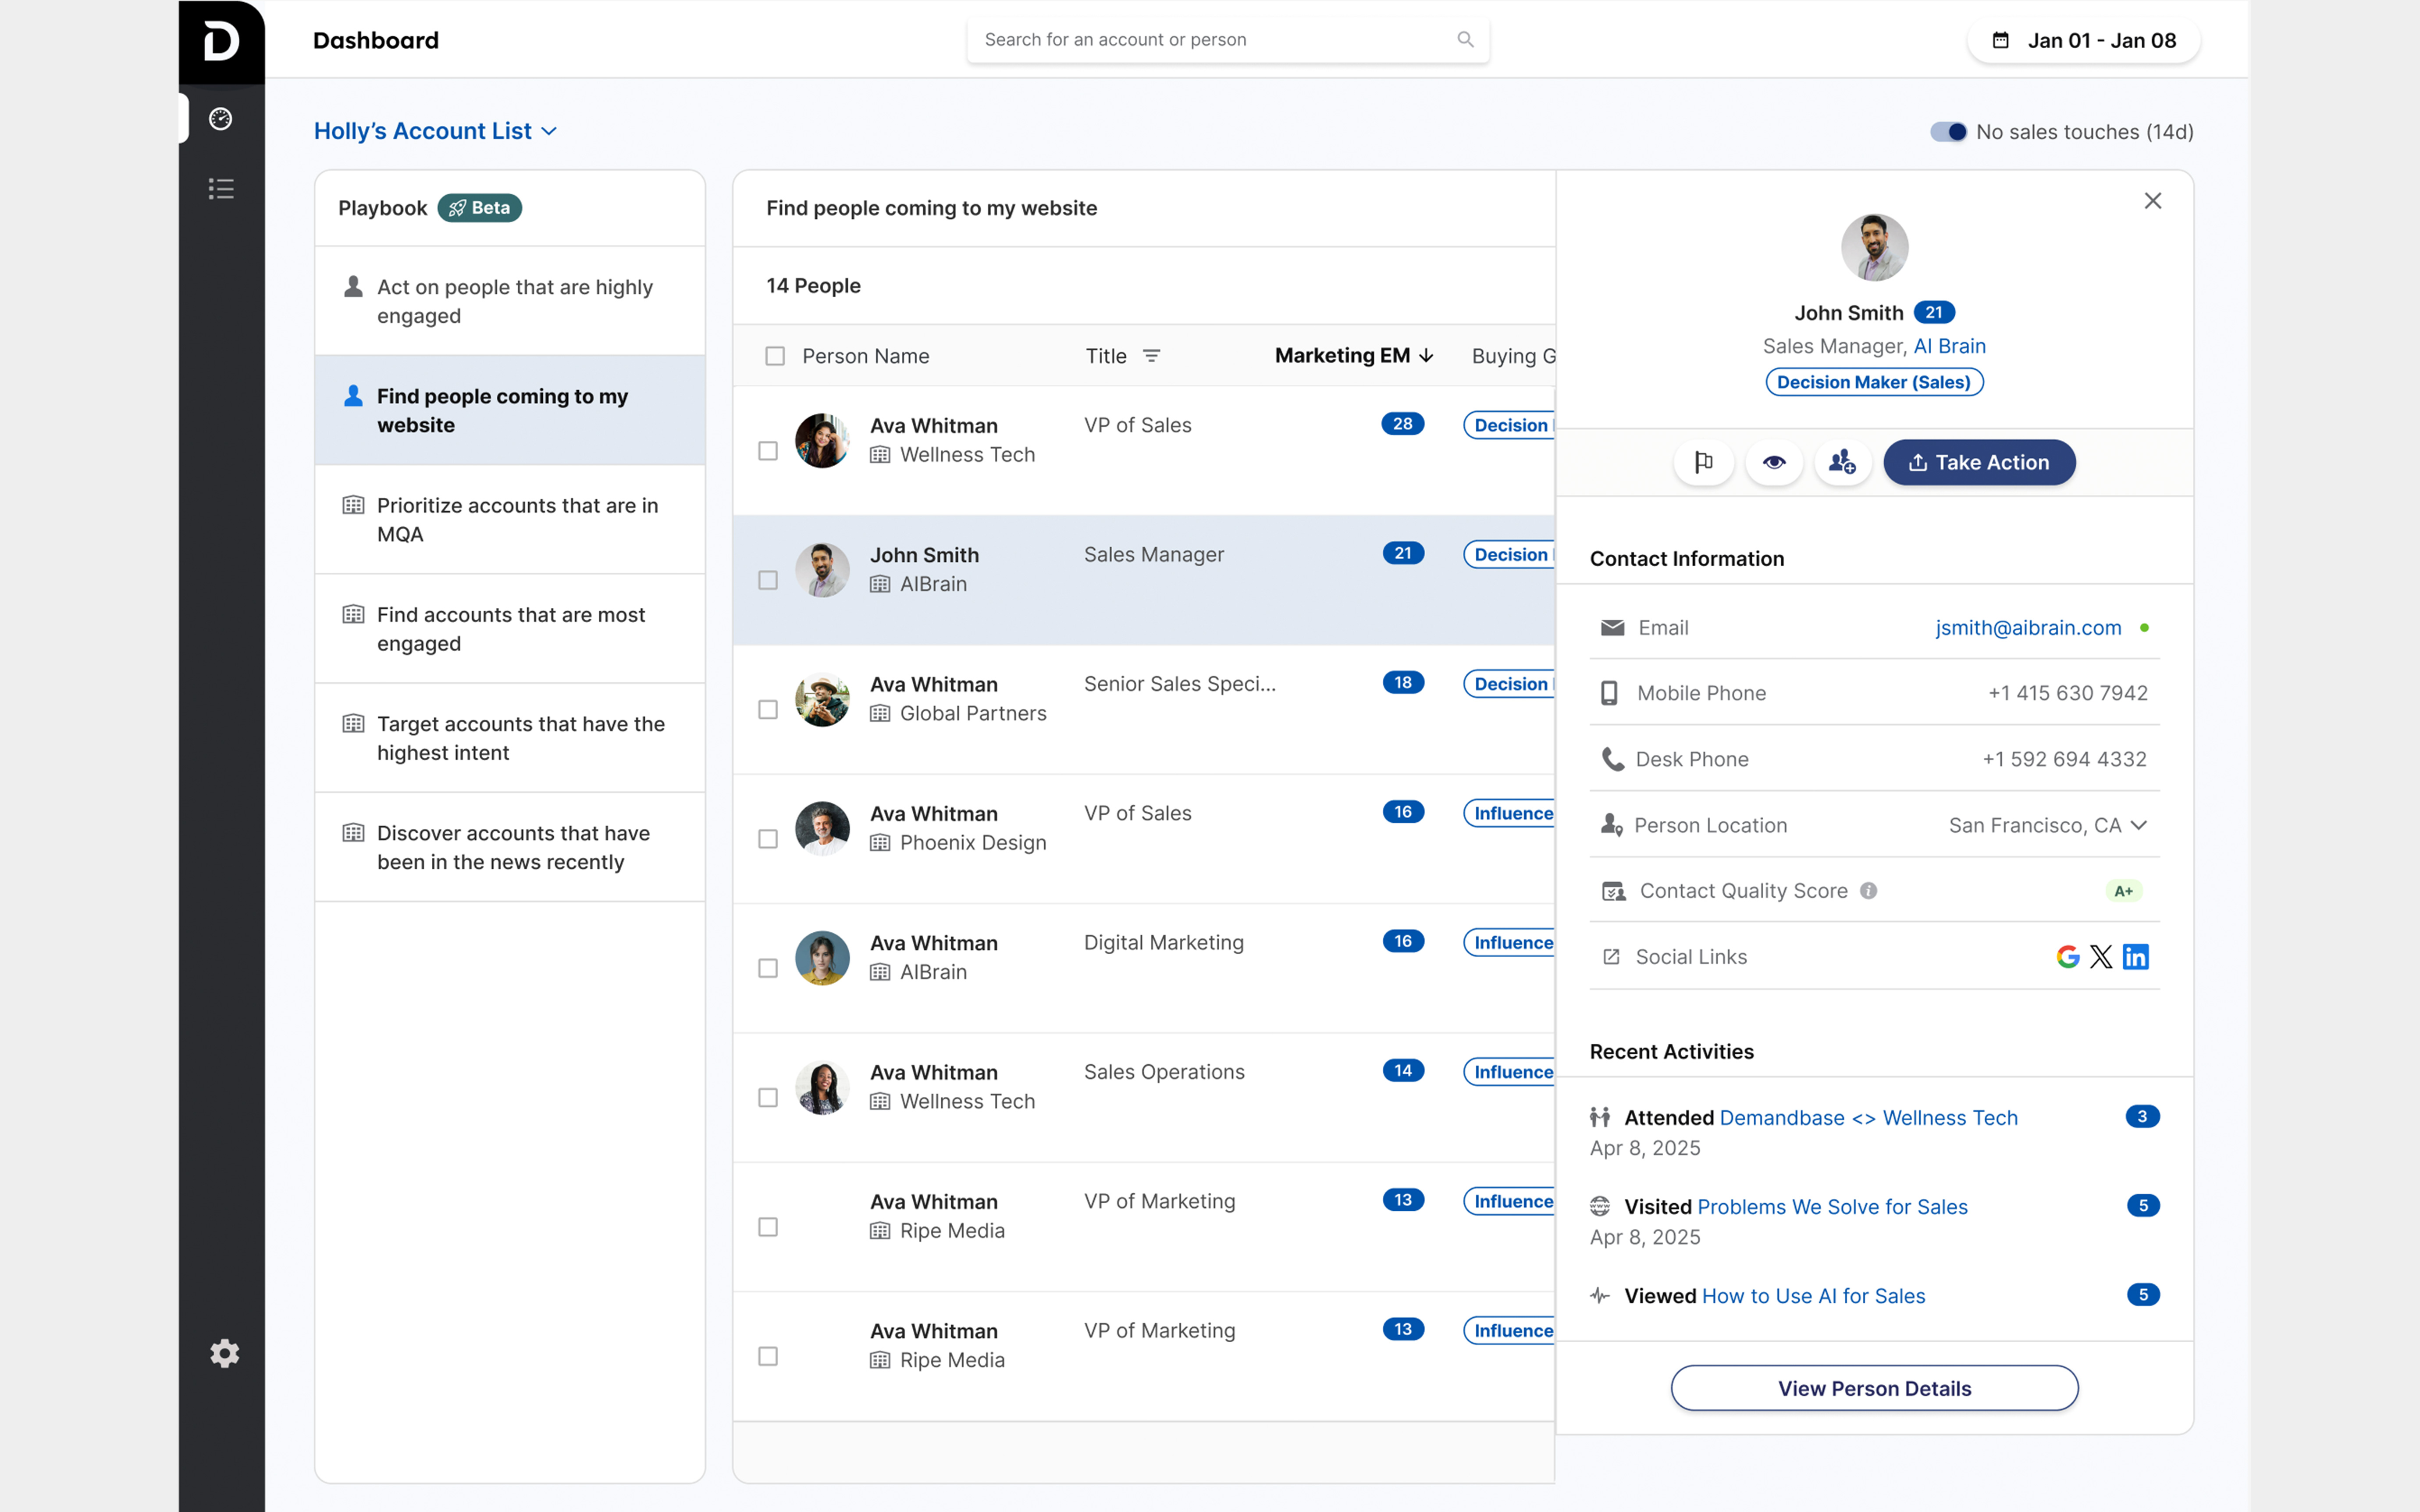Open the Jan 01 - Jan 08 date picker

pyautogui.click(x=2083, y=40)
